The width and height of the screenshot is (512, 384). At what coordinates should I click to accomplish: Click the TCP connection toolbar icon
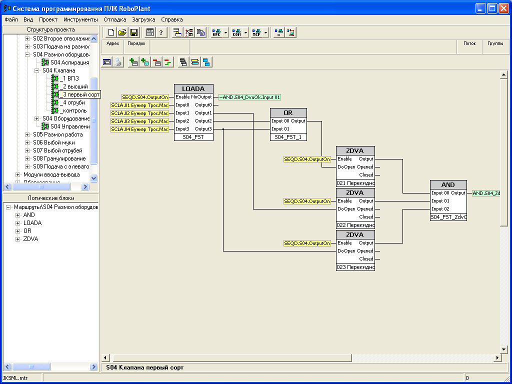click(x=256, y=32)
